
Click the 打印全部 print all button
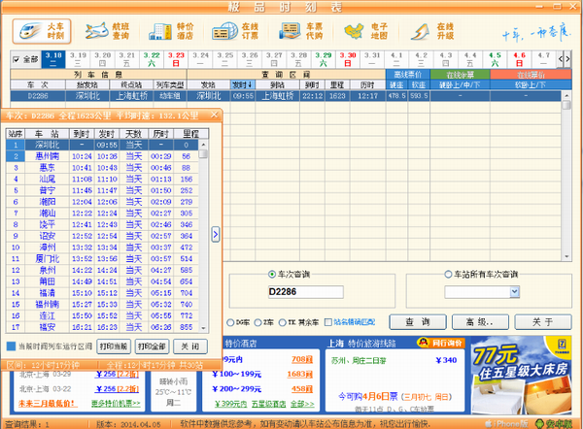[x=152, y=346]
